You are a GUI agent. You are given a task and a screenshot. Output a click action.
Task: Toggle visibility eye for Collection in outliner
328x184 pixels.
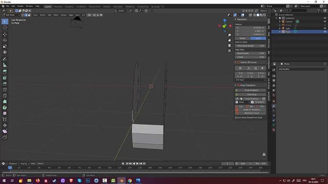click(325, 18)
